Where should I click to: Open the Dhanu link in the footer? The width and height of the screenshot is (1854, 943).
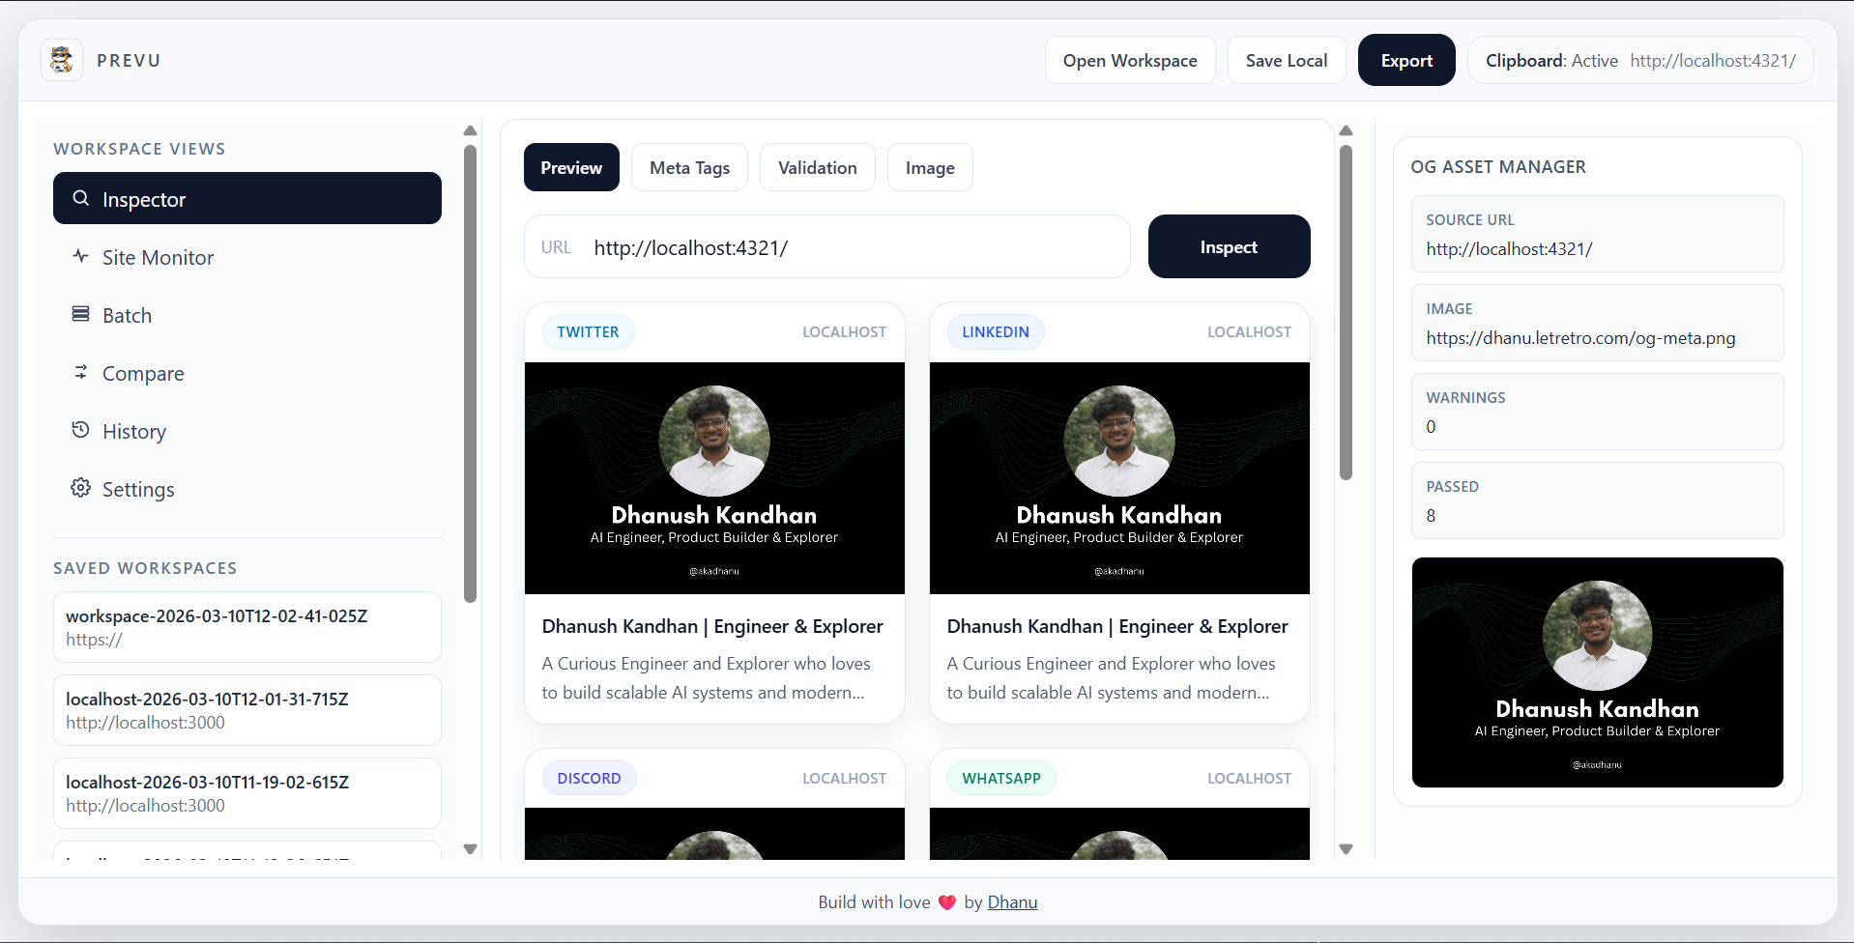(x=1011, y=901)
